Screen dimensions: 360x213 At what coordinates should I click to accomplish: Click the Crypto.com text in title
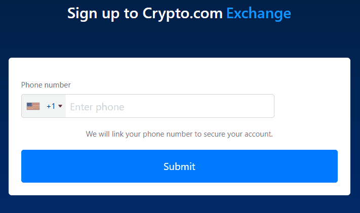click(x=182, y=14)
